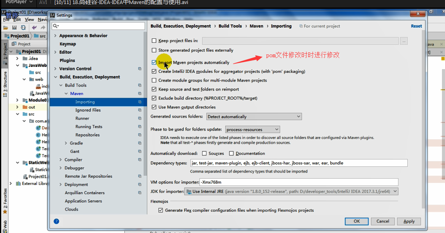The height and width of the screenshot is (233, 445).
Task: Click the Undo arrow toolbar icon
Action: [34, 28]
